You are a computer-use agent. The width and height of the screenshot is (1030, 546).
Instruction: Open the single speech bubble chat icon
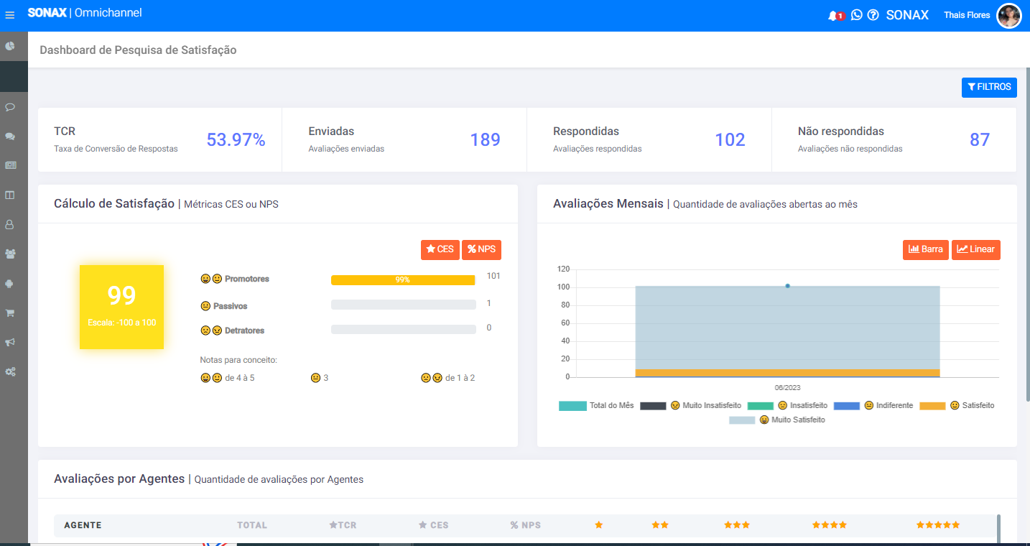point(10,107)
